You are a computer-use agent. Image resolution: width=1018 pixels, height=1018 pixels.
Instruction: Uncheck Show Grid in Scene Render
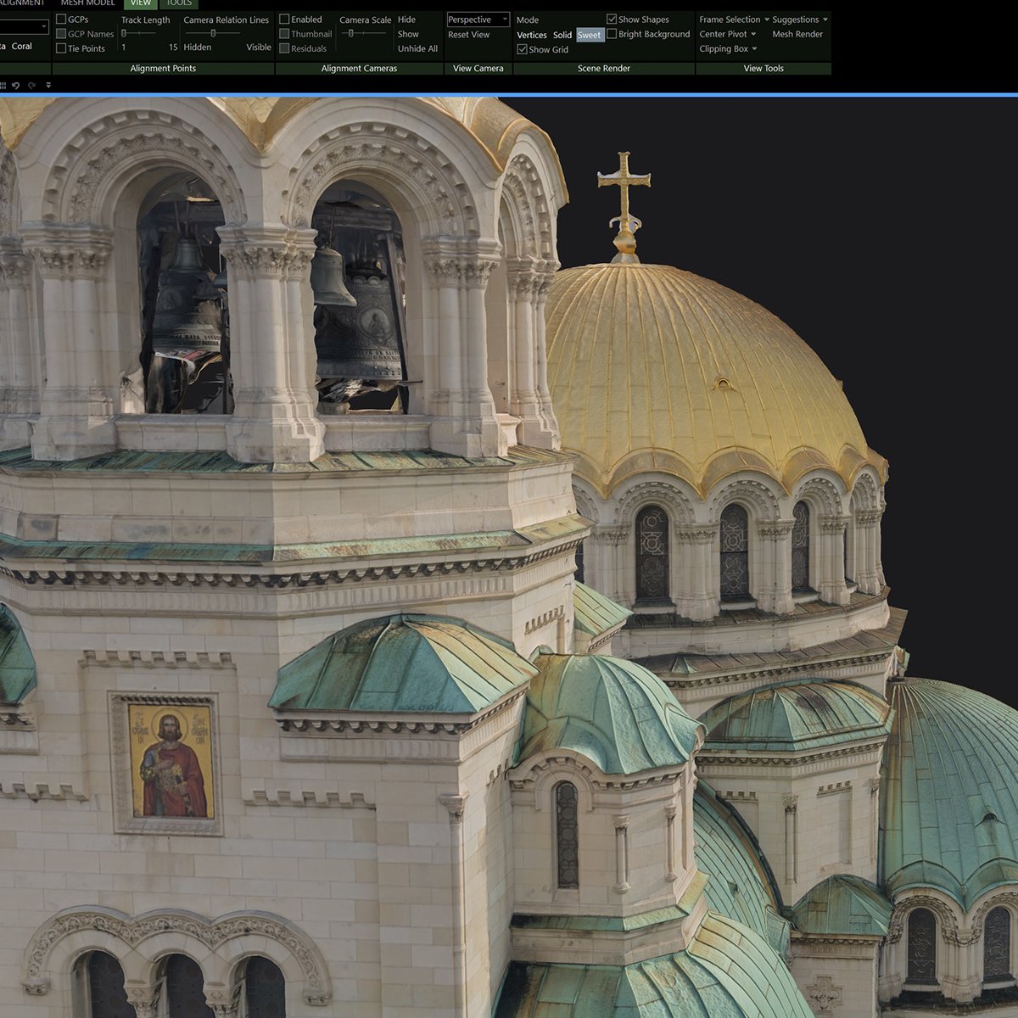(522, 49)
